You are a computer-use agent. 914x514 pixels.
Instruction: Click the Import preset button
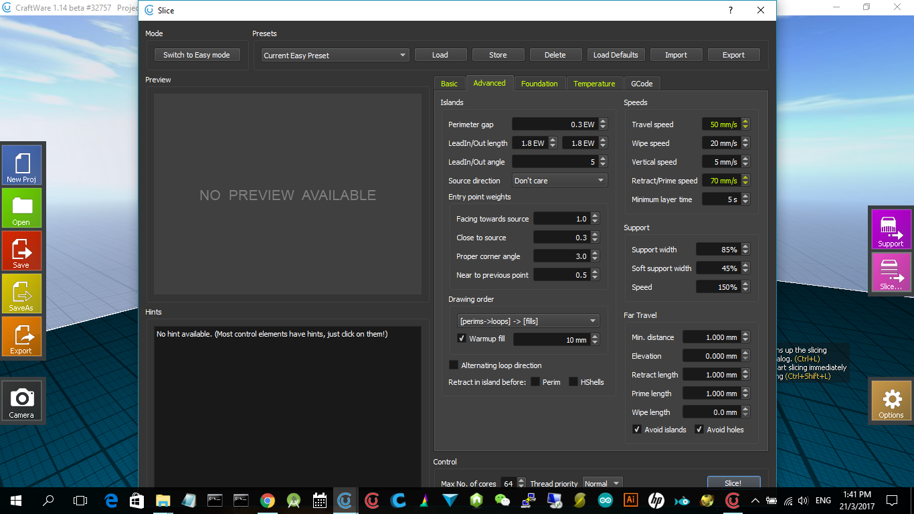pyautogui.click(x=676, y=55)
